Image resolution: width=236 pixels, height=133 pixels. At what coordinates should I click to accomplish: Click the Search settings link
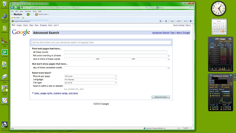tap(179, 25)
